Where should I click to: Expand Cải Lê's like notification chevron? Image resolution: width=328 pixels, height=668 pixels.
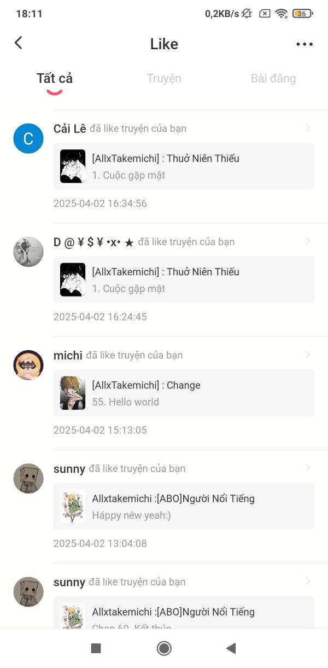[308, 128]
